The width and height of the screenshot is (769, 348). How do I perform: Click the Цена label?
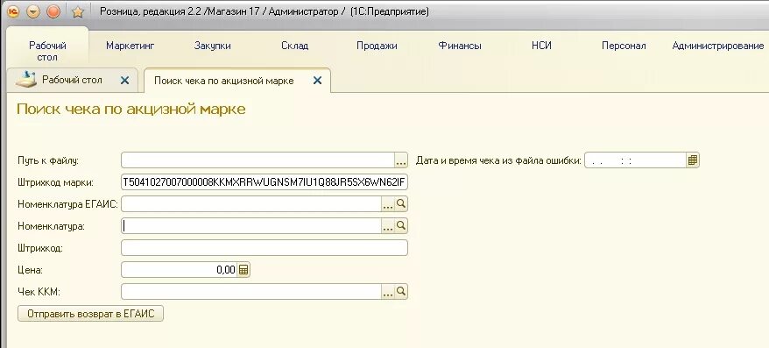(x=30, y=270)
